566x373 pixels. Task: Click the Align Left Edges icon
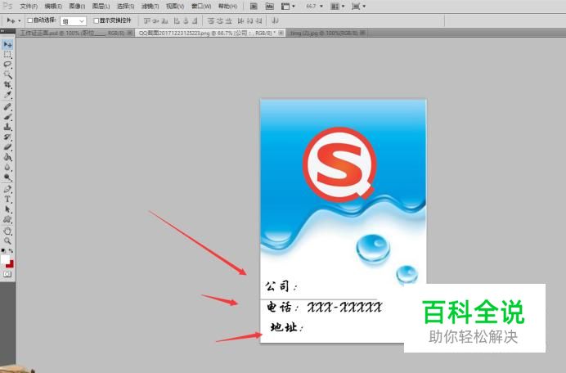177,21
